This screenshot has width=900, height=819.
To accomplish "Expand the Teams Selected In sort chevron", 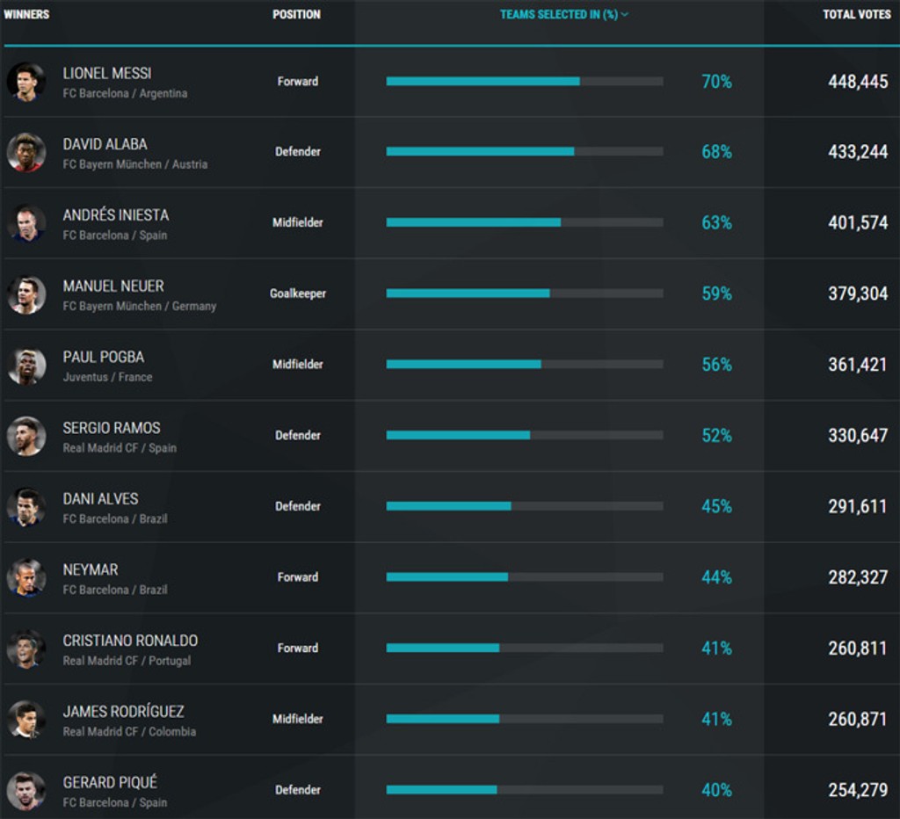I will click(x=625, y=15).
